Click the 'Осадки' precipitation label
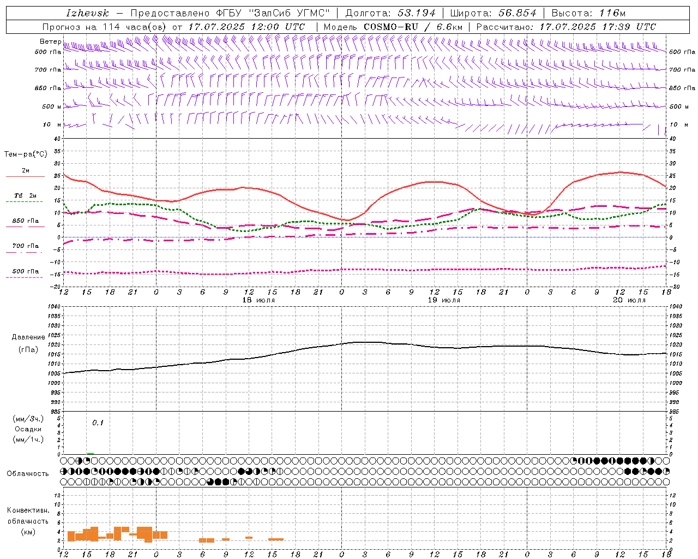698x559 pixels. tap(28, 429)
